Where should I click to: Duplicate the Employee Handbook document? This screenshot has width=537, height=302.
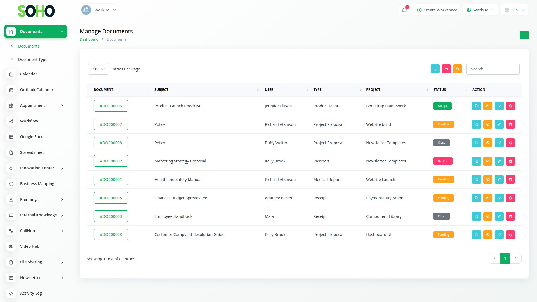coord(476,216)
